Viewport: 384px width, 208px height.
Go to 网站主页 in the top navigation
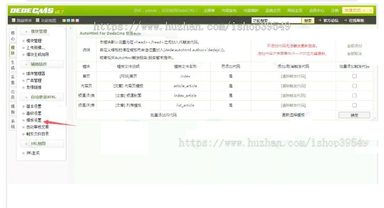pos(295,11)
